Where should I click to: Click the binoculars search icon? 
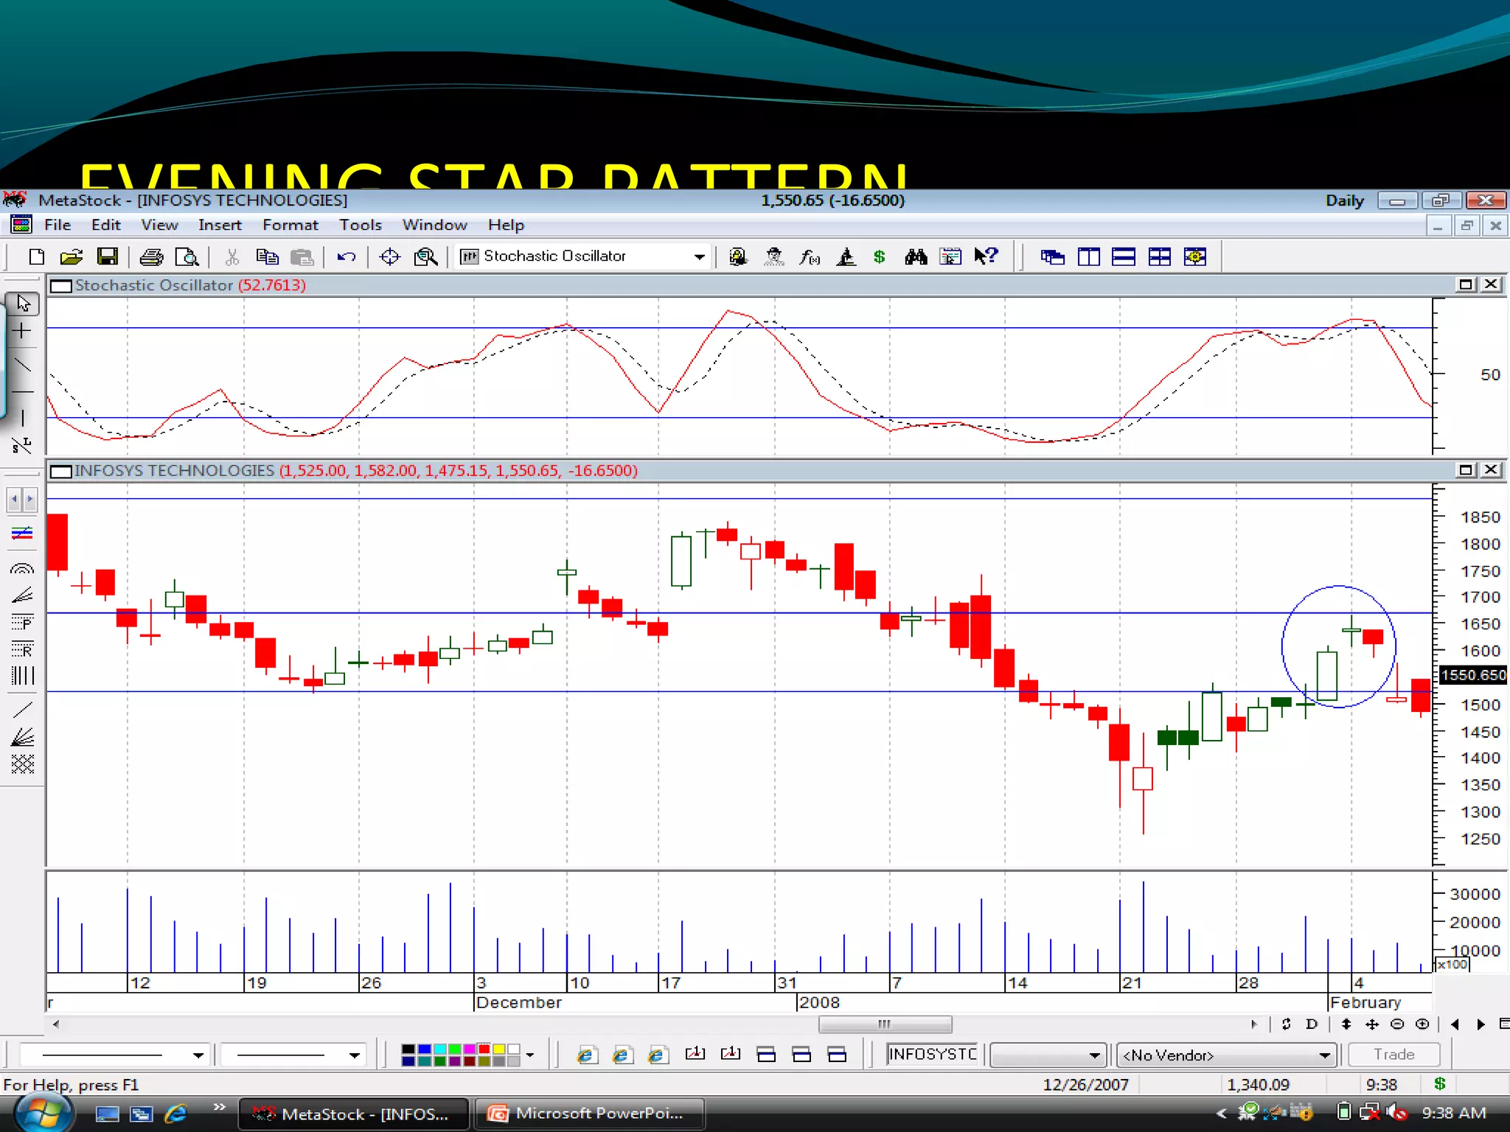click(916, 256)
